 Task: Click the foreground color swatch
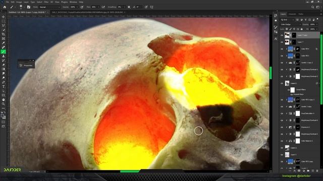click(3, 116)
